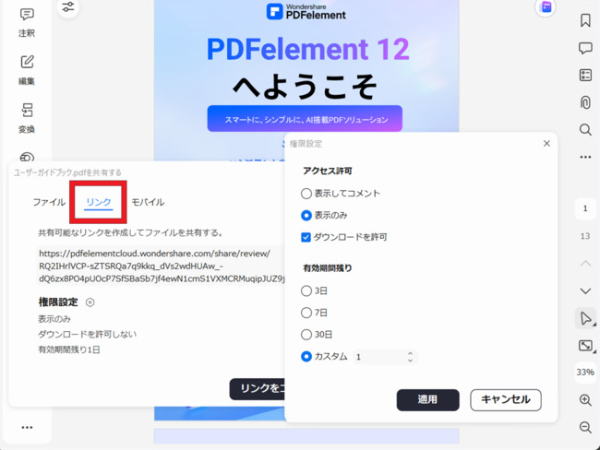Viewport: 600px width, 450px height.
Task: Click the リンクをコピー button in share panel
Action: coord(258,389)
